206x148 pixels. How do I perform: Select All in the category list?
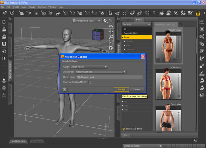pos(137,29)
